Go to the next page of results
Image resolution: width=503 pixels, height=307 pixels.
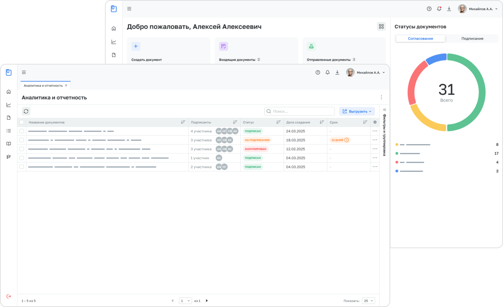click(207, 301)
